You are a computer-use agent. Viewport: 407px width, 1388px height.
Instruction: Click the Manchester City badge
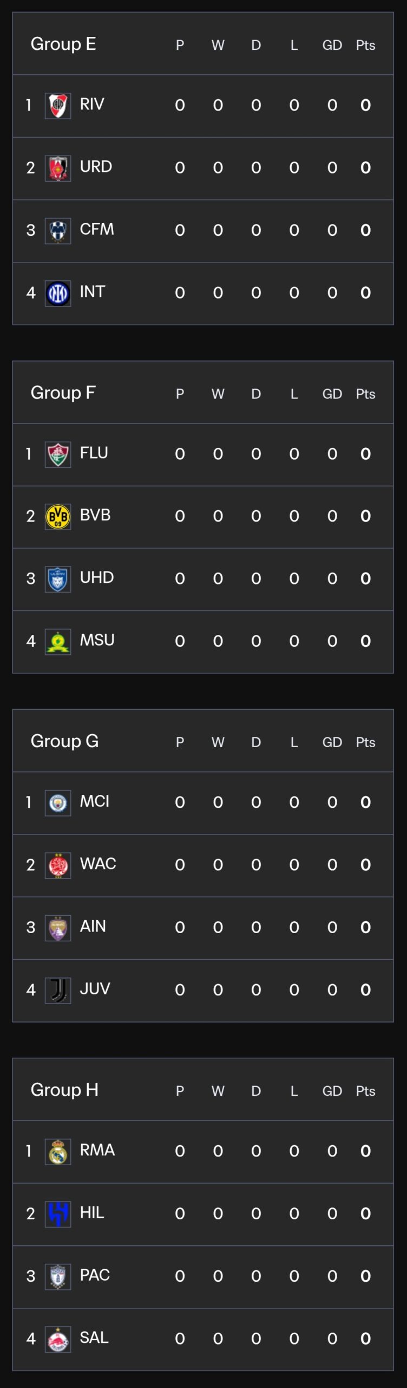click(x=58, y=803)
